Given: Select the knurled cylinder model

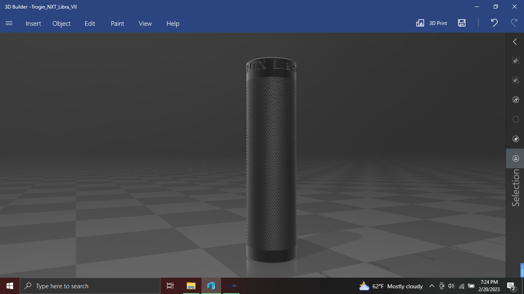Looking at the screenshot, I should tap(271, 163).
